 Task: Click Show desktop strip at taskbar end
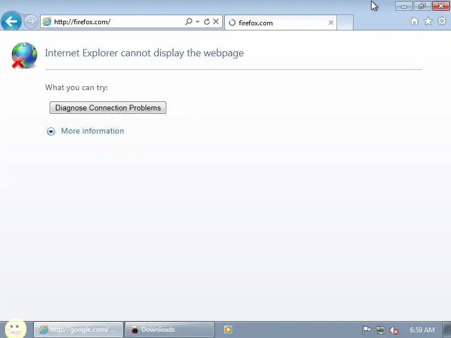coord(447,330)
